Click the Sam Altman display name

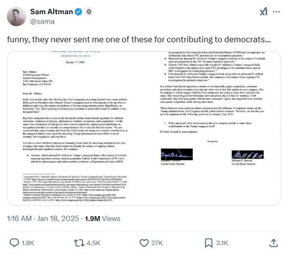[x=51, y=11]
